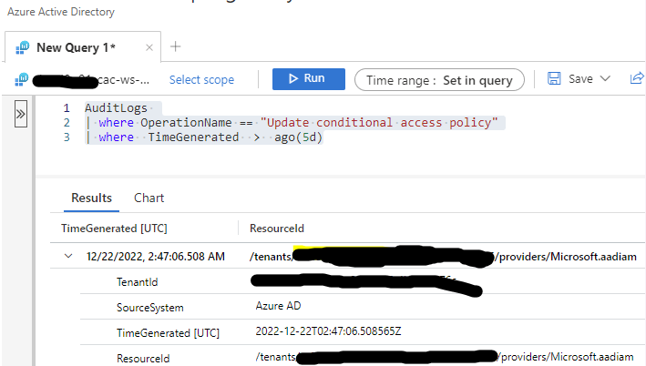This screenshot has height=366, width=646.
Task: Click the expanded ResourceId field label
Action: (x=143, y=358)
